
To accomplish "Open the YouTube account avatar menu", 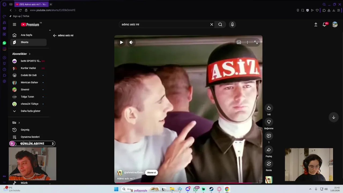I will point(335,24).
